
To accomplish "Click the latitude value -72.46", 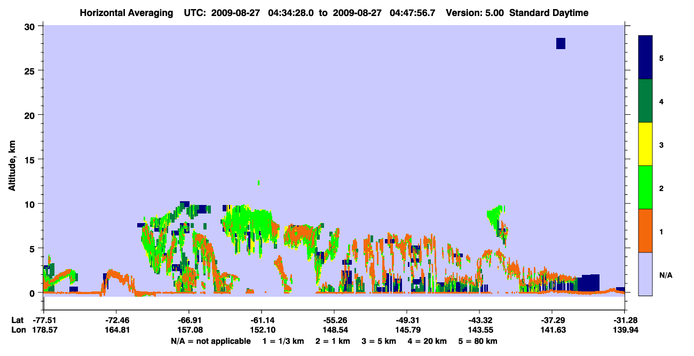I will pos(116,320).
